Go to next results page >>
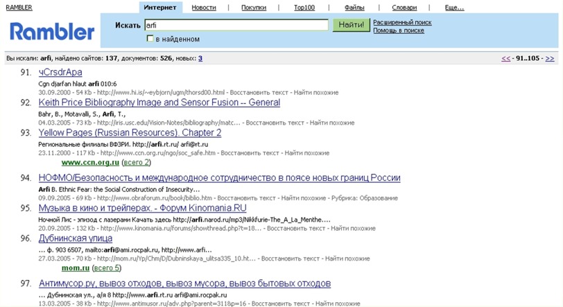The width and height of the screenshot is (563, 307). click(x=550, y=58)
